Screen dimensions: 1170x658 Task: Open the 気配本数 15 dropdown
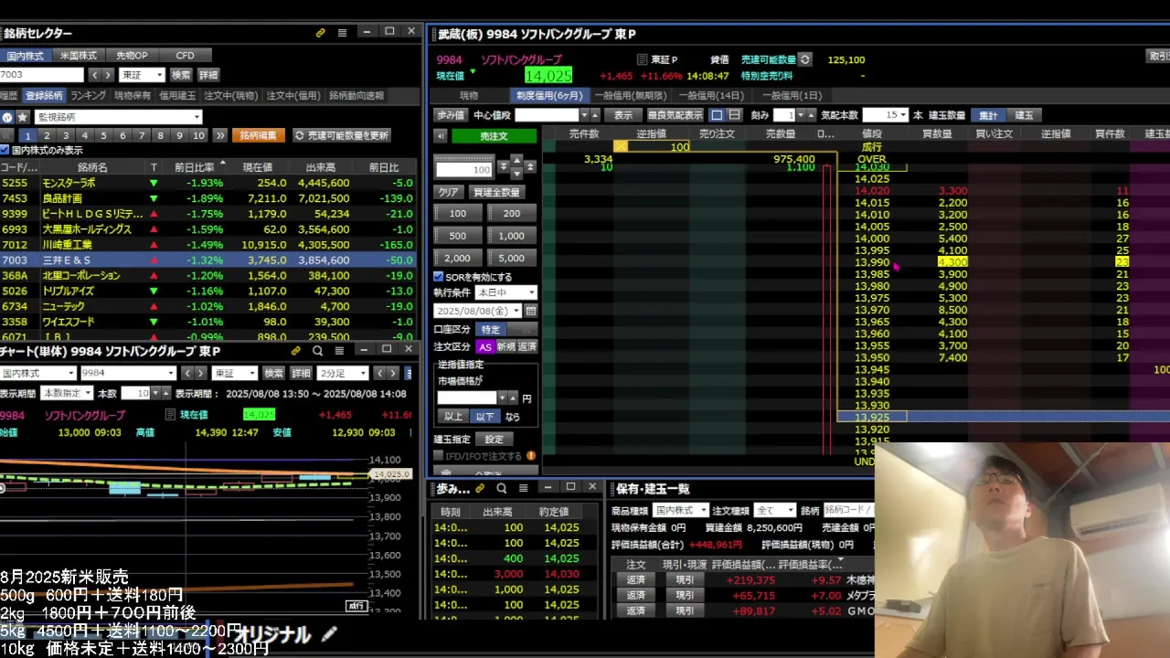885,115
